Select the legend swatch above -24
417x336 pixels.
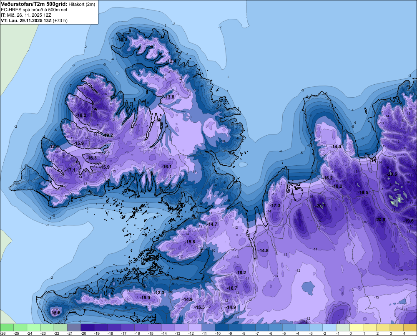(x=33, y=328)
